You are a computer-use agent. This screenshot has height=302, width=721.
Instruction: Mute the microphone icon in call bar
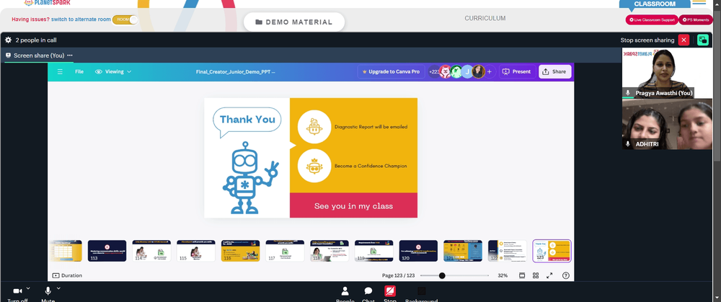(48, 291)
